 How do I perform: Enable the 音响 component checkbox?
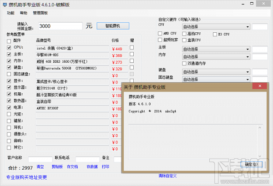[9, 141]
